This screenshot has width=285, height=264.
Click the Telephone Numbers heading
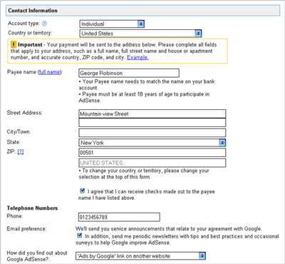point(32,208)
